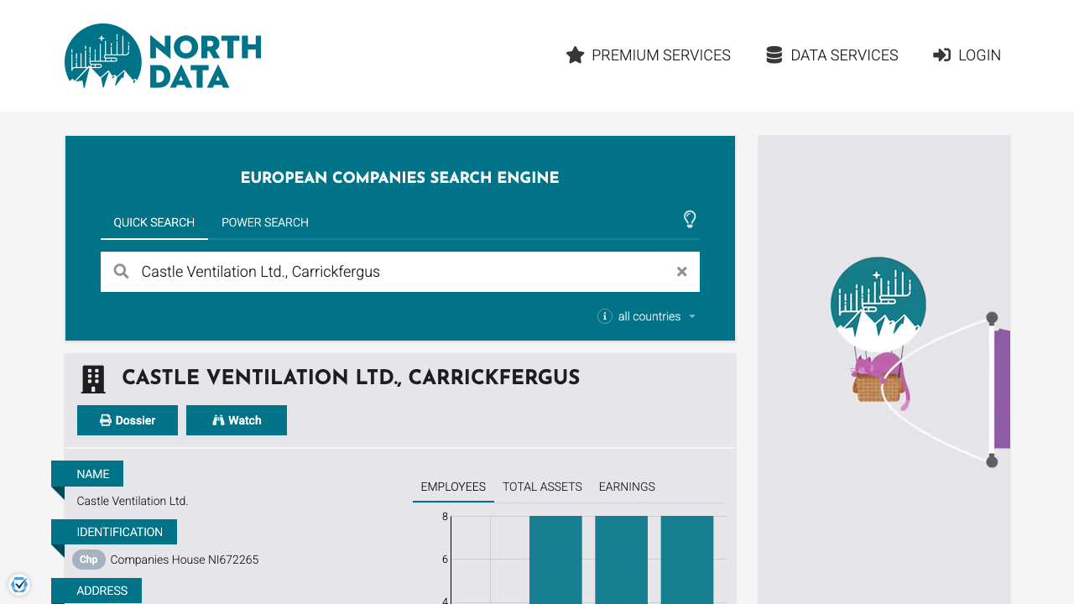The width and height of the screenshot is (1074, 604).
Task: Show the Earnings chart tab
Action: tap(626, 487)
